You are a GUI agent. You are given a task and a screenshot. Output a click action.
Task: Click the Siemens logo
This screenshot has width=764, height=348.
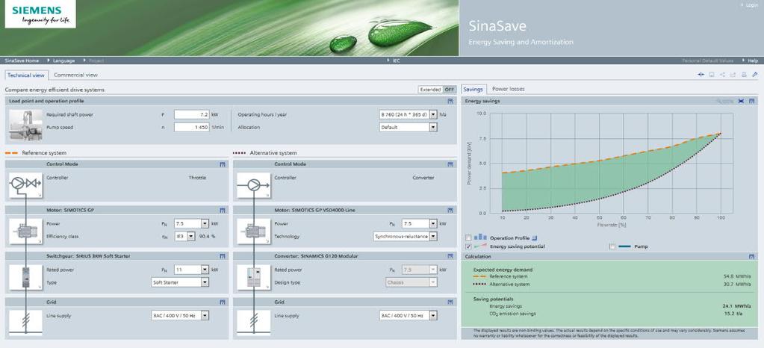pos(40,14)
